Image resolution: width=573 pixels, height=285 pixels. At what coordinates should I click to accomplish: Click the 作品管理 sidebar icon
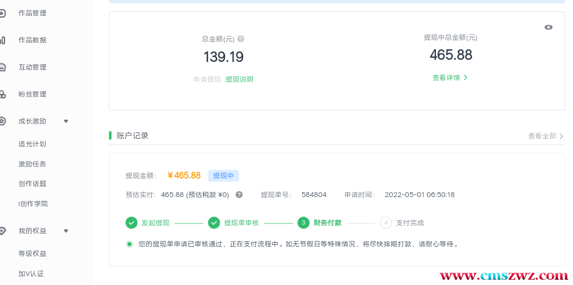pyautogui.click(x=3, y=13)
